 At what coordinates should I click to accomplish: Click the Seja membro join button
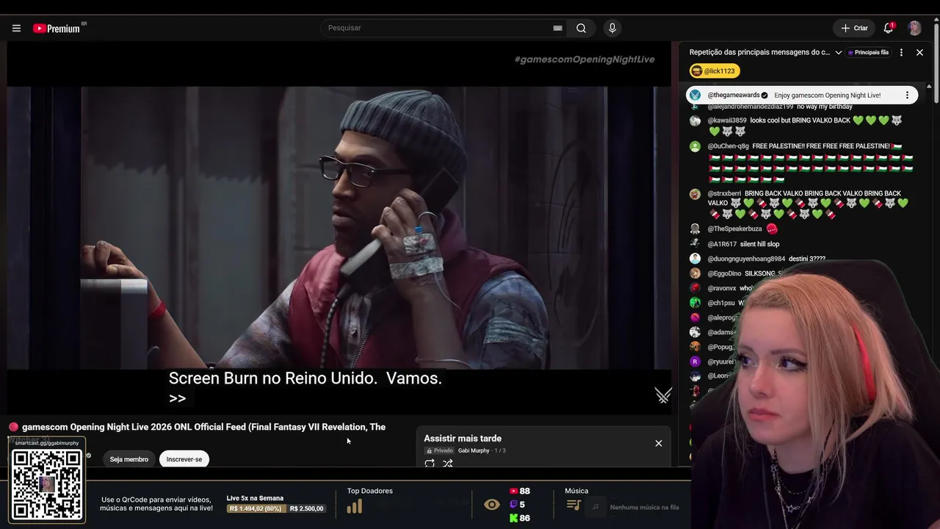click(x=129, y=459)
